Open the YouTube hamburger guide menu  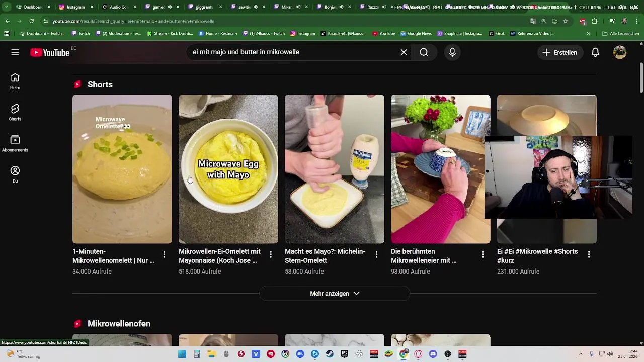tap(15, 52)
